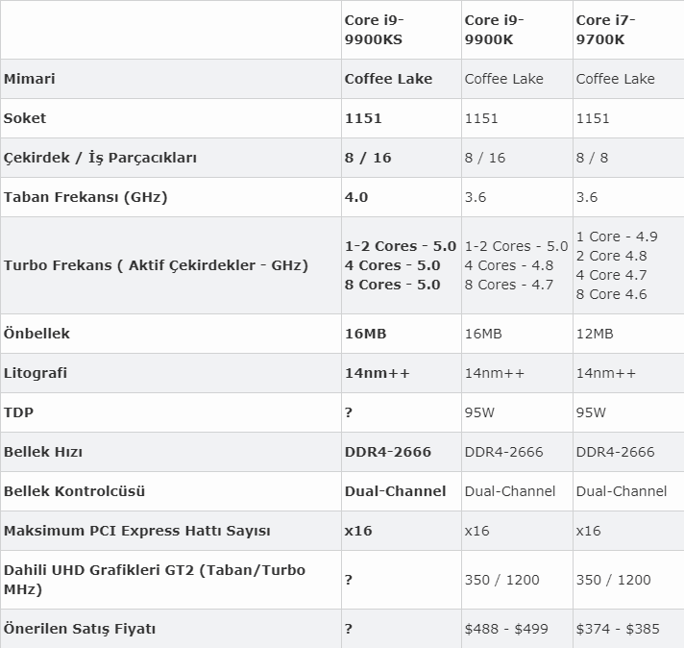The image size is (684, 648).
Task: Select the Litografi row label
Action: coord(36,373)
